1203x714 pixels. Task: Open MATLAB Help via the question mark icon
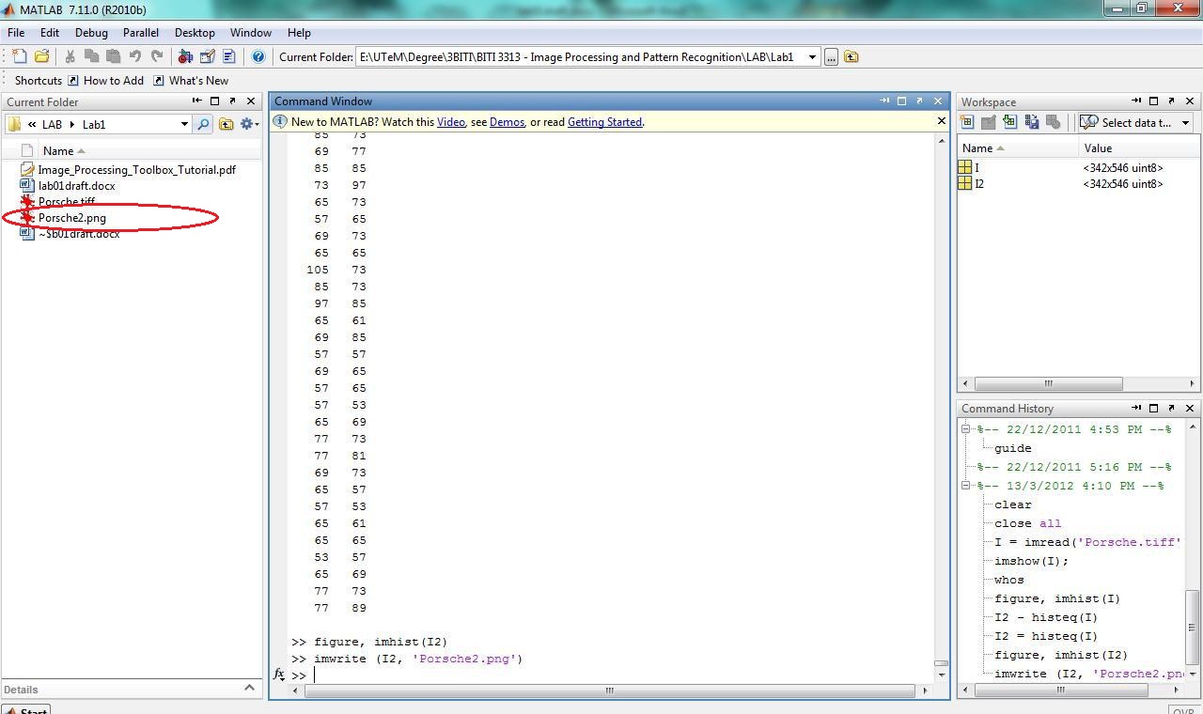coord(257,56)
